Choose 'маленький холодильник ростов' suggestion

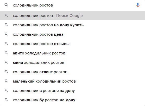(72, 81)
